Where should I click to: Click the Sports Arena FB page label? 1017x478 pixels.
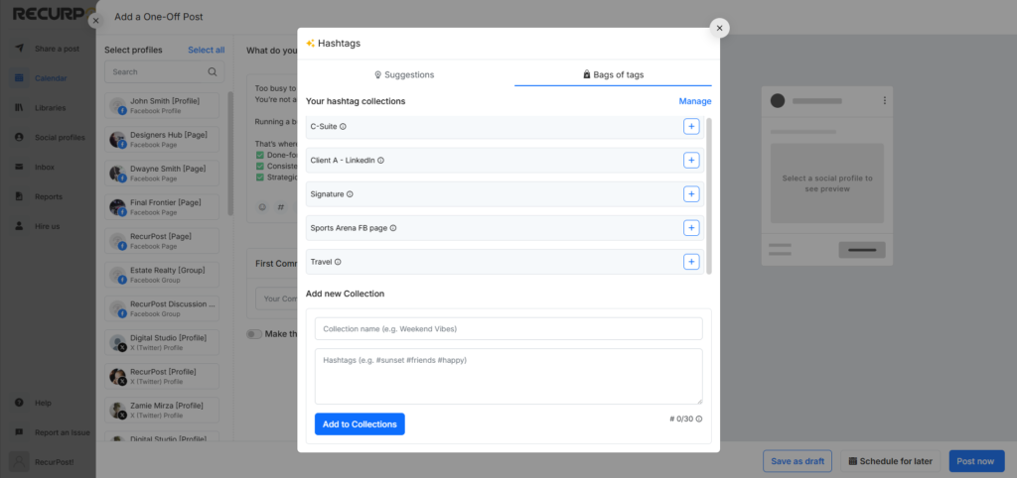[349, 228]
